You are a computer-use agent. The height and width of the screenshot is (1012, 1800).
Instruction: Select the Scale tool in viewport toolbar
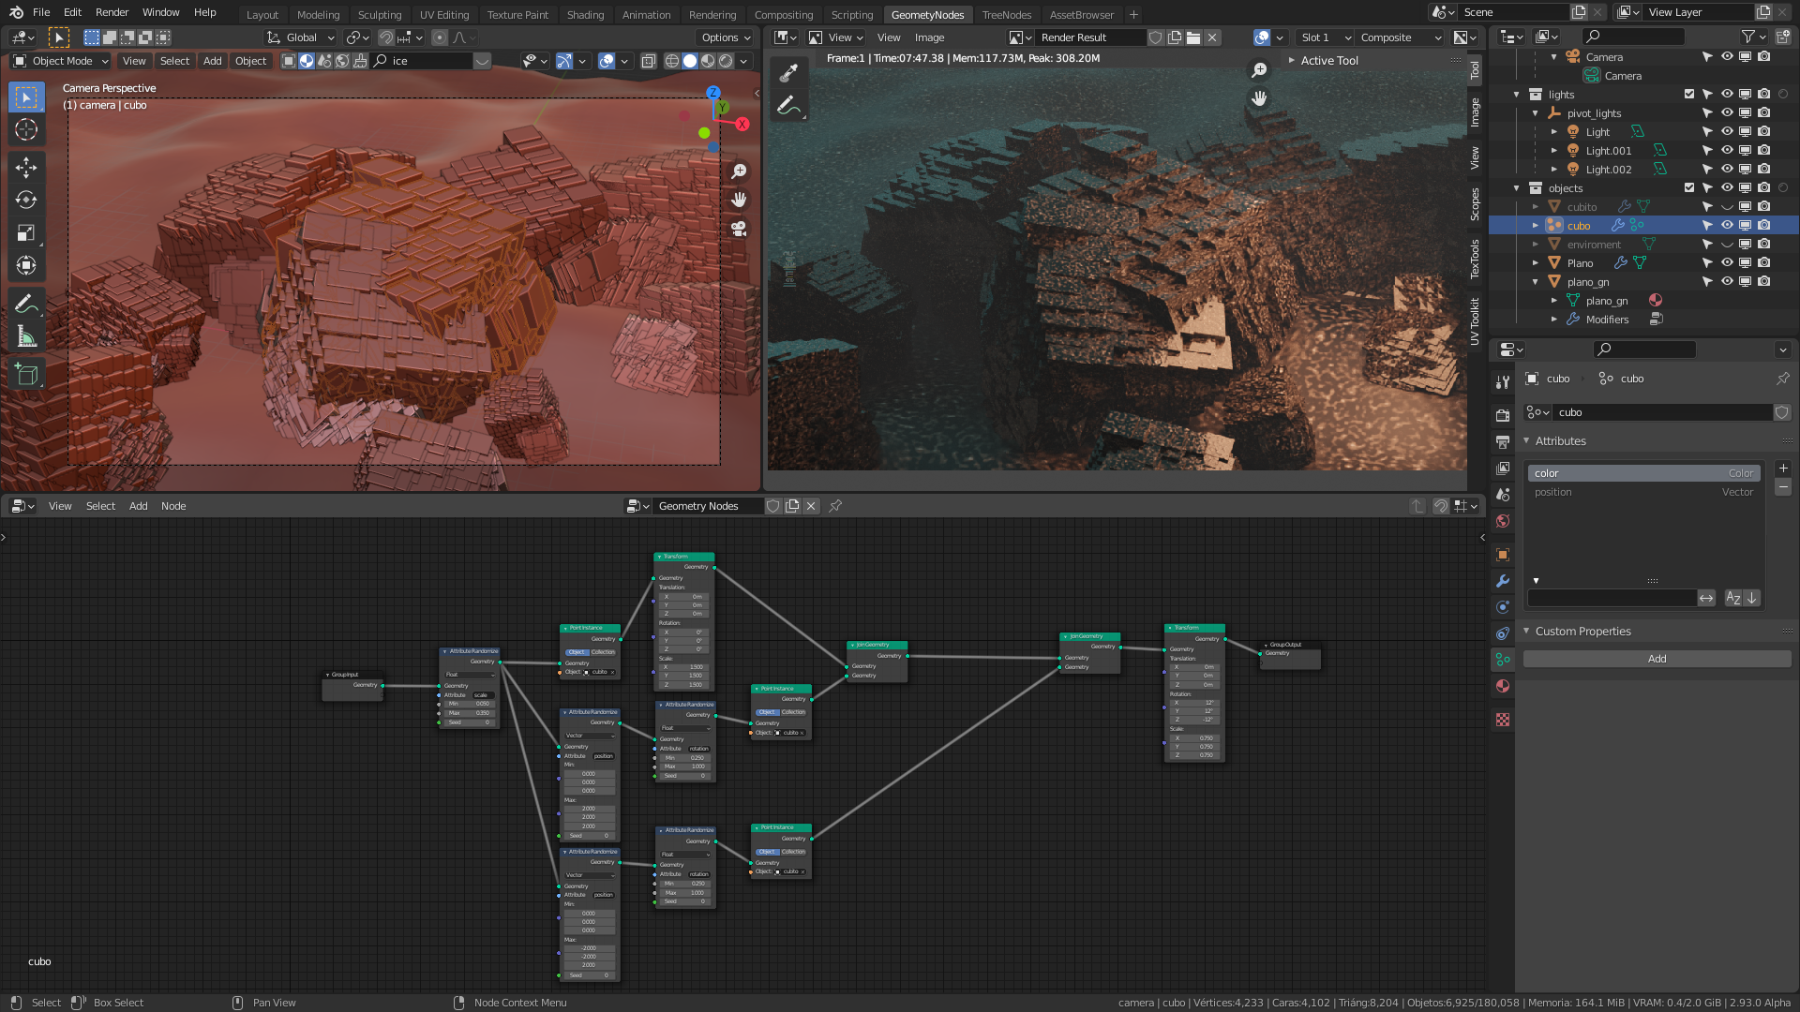[26, 232]
